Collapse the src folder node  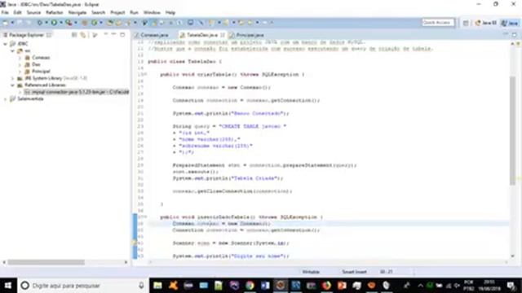pyautogui.click(x=12, y=50)
